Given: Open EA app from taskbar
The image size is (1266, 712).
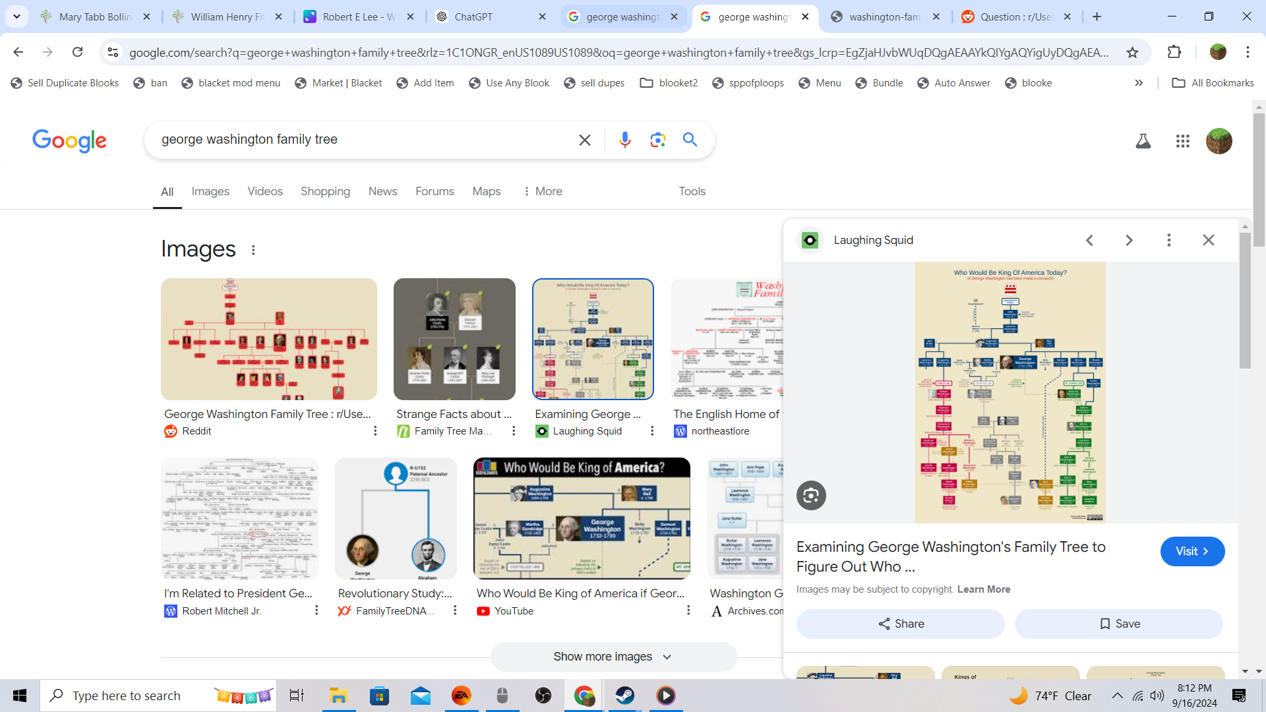Looking at the screenshot, I should [x=462, y=696].
